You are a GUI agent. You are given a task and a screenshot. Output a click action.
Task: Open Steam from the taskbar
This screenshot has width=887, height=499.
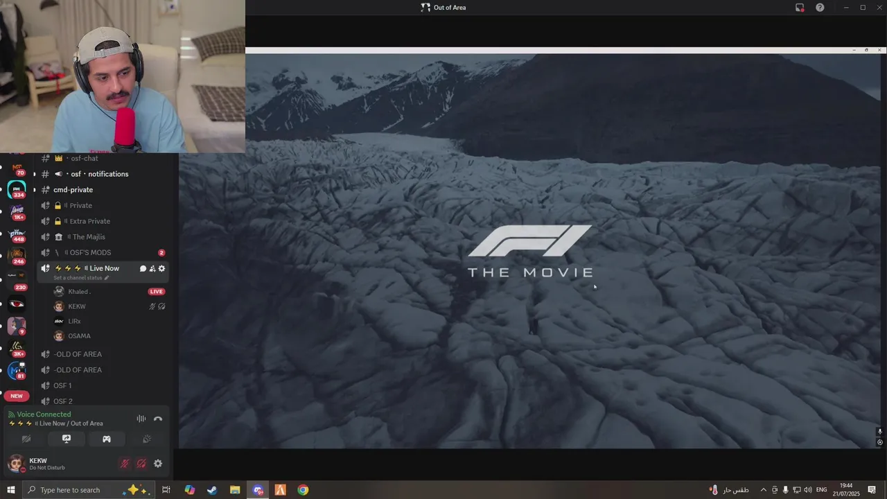tap(212, 490)
